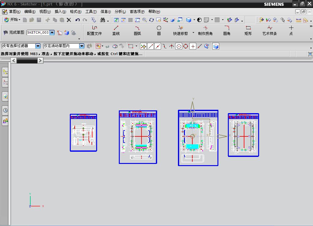
Task: Open the 没有选择过滤器 filter dropdown
Action: 38,46
